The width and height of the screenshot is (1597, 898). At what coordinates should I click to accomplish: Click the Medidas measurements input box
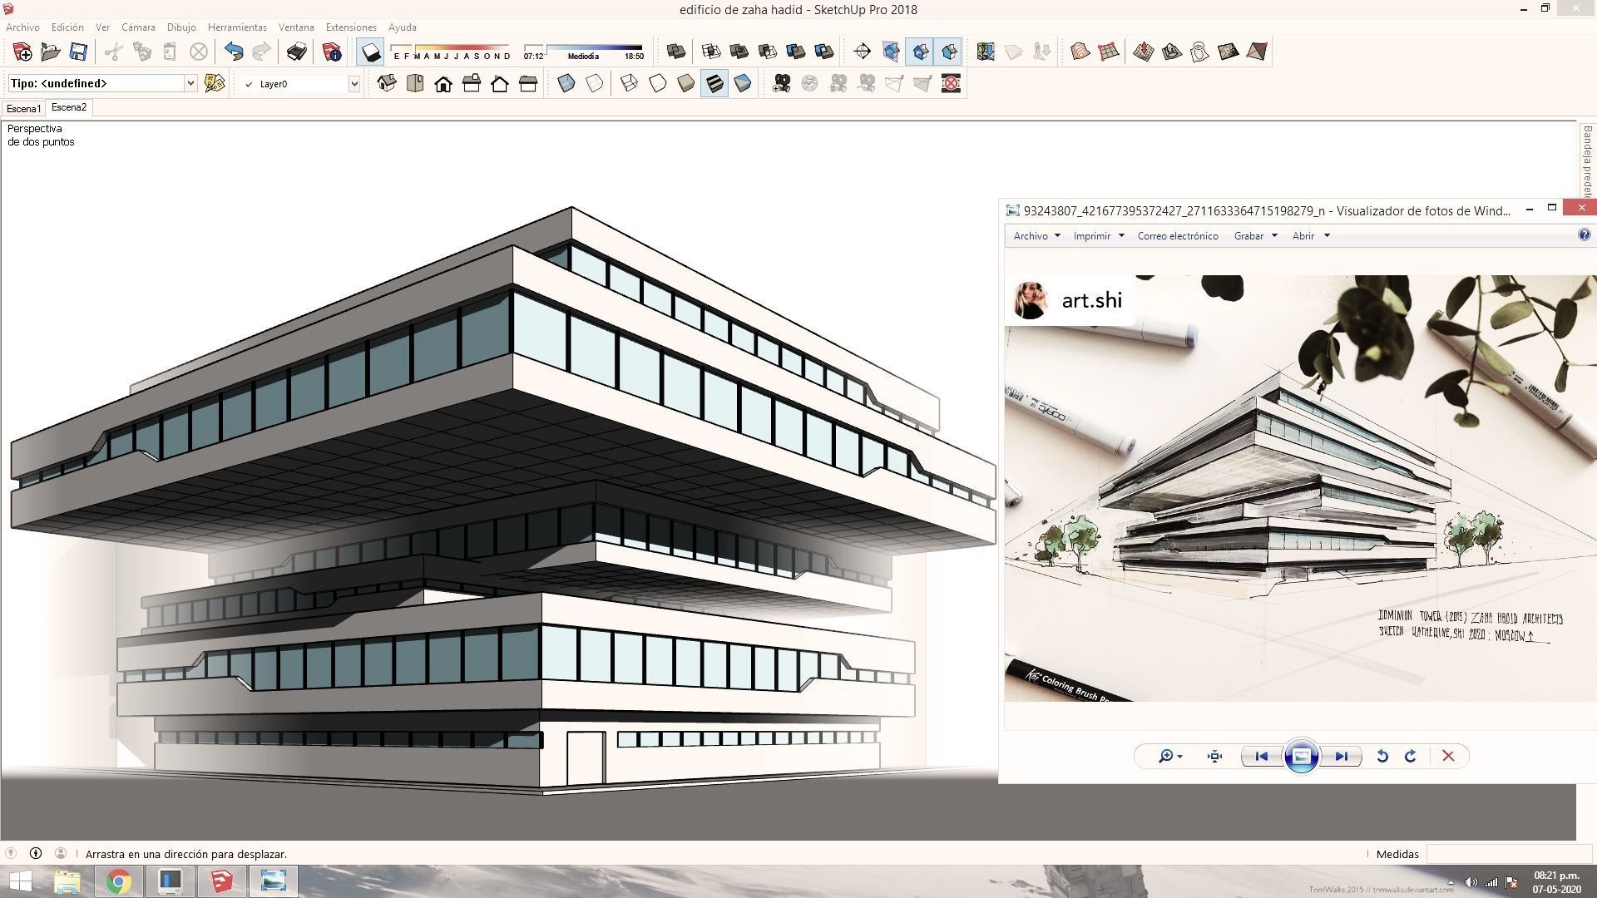tap(1509, 854)
